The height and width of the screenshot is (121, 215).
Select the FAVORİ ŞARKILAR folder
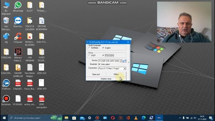tap(18, 71)
